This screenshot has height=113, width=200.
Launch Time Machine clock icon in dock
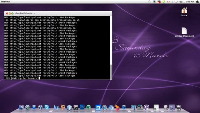click(27, 107)
